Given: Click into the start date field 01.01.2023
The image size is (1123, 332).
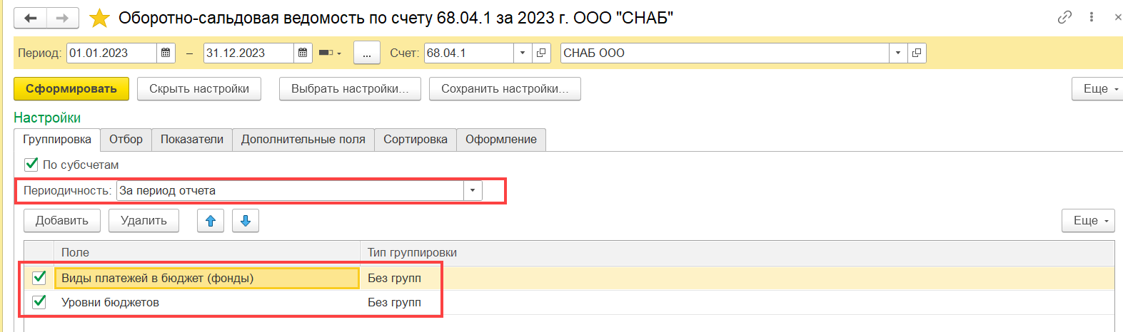Looking at the screenshot, I should pos(111,53).
